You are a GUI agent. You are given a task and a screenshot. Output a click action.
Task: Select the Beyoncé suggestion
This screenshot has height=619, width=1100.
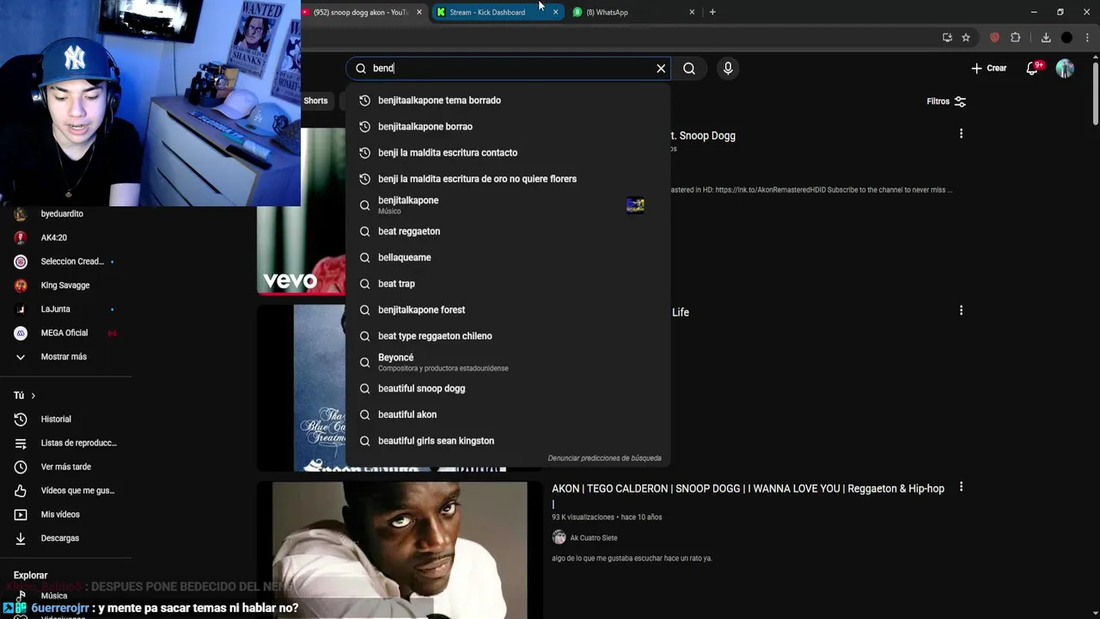click(507, 362)
